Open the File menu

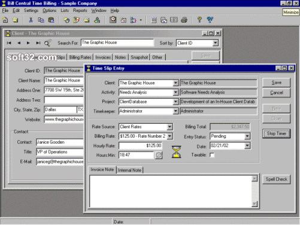(5, 10)
